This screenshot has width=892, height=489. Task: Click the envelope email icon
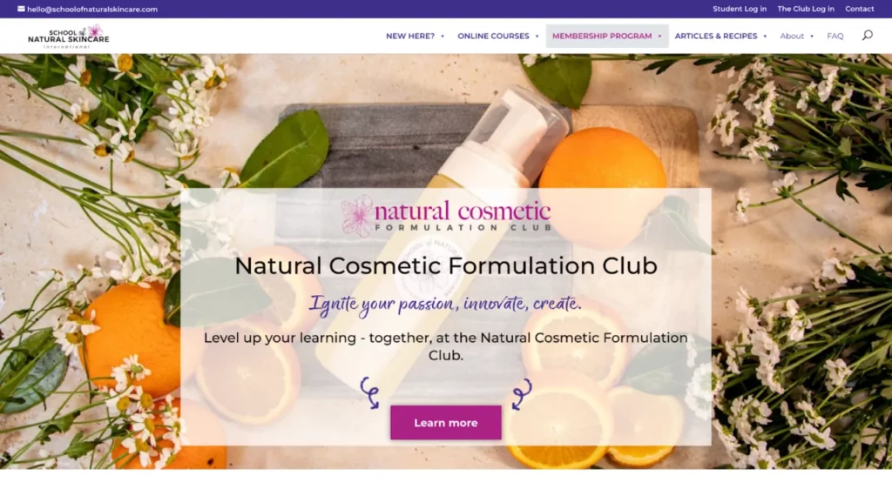[21, 9]
